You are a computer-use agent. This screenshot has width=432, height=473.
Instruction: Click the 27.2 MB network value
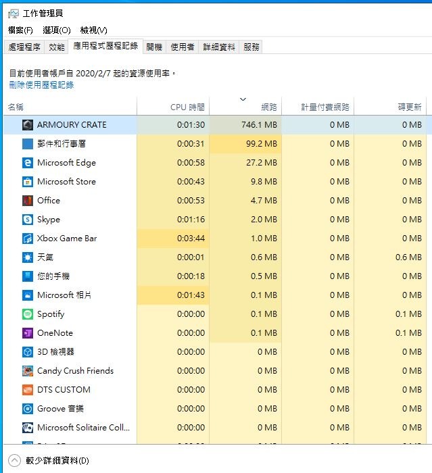pyautogui.click(x=262, y=163)
